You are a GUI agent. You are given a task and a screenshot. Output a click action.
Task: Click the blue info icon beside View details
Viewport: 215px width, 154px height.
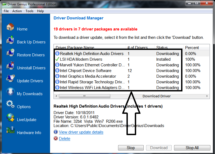point(56,132)
